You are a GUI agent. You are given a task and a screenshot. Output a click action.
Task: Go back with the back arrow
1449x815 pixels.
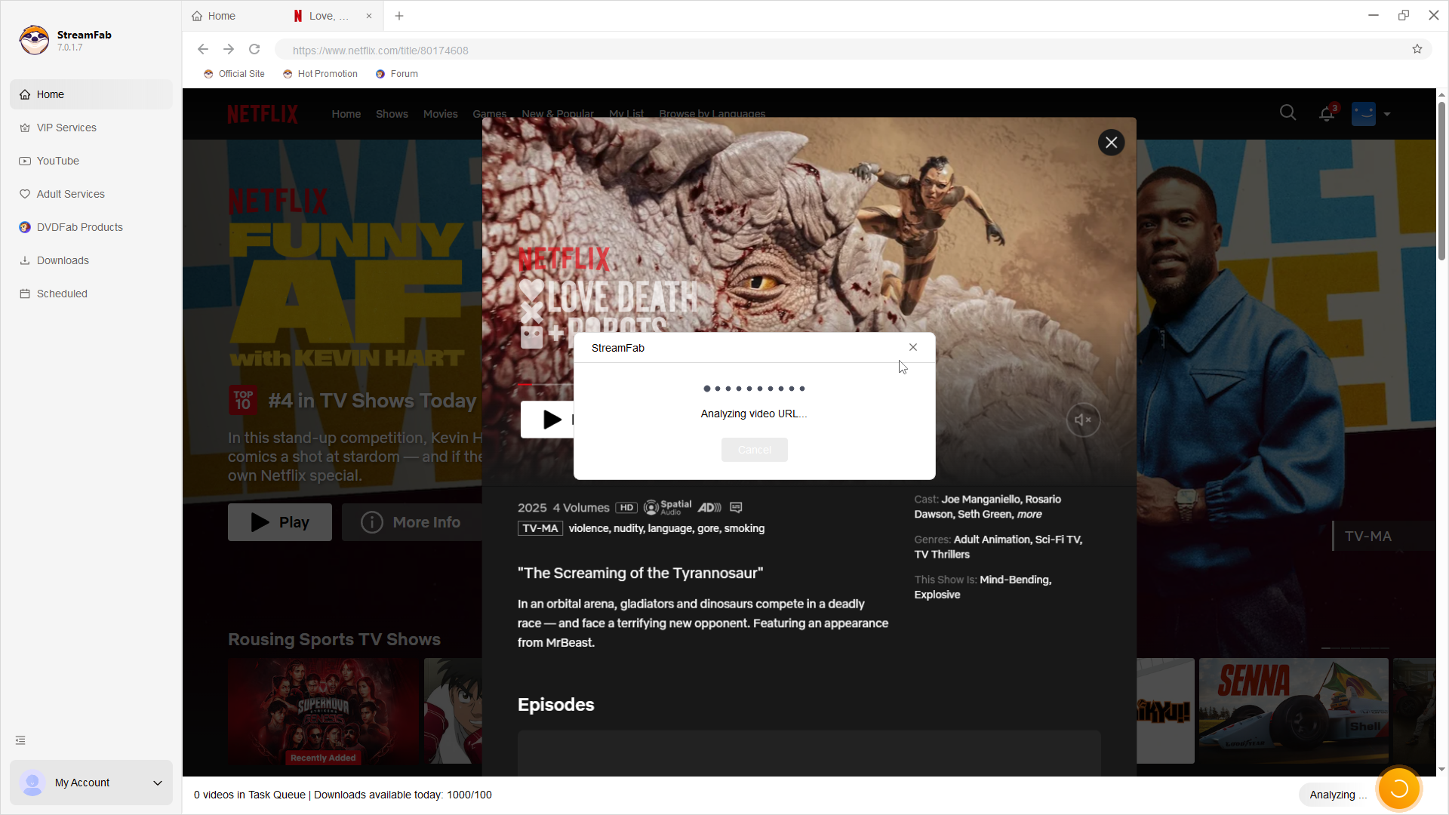click(x=203, y=50)
